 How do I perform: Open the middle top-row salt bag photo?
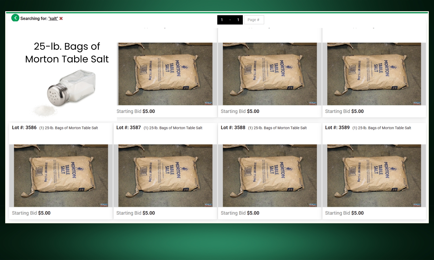click(270, 74)
